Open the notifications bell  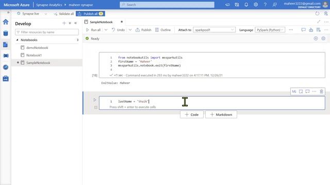tap(246, 5)
